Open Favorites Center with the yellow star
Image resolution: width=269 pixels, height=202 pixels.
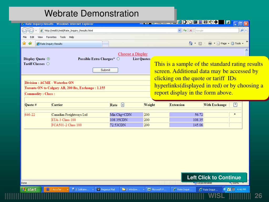(24, 43)
